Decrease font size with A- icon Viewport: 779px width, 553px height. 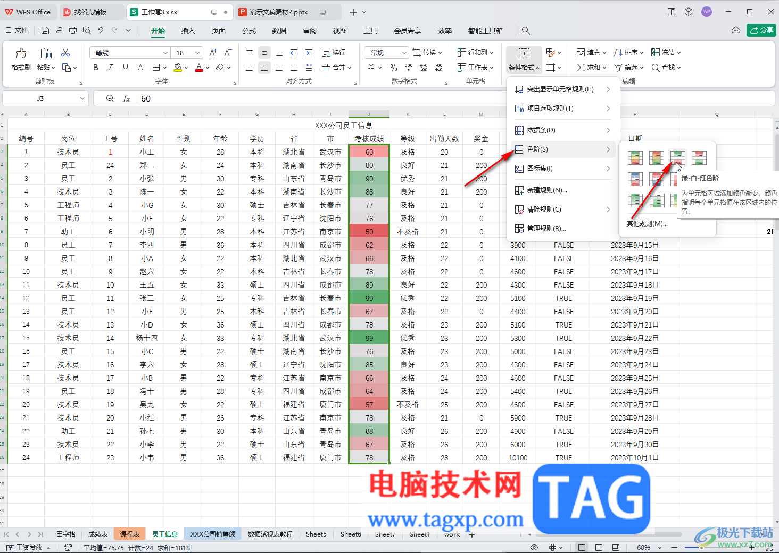[228, 53]
